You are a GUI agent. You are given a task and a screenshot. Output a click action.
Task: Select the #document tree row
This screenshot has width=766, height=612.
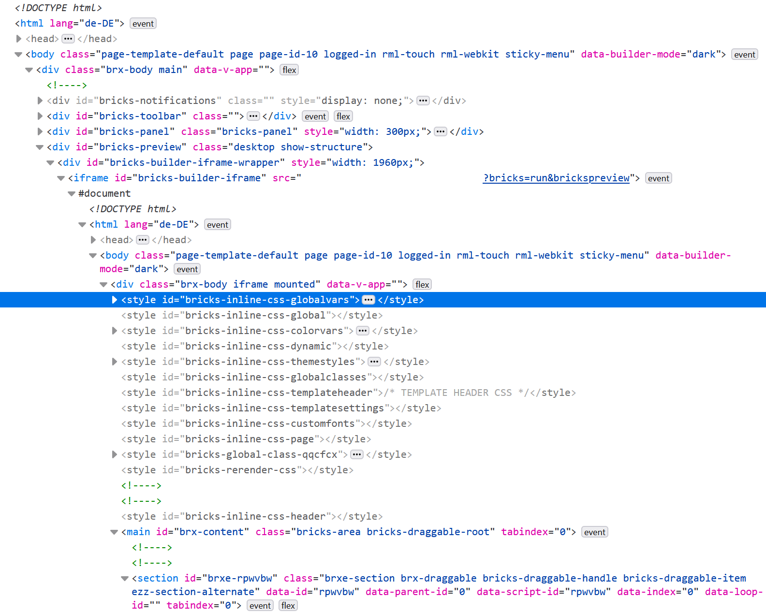[383, 193]
